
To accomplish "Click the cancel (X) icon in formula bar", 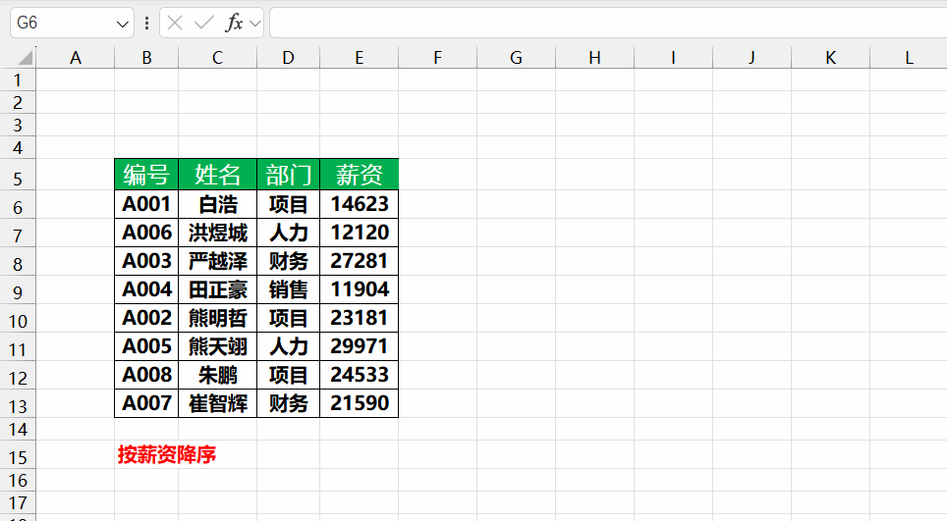I will [175, 23].
